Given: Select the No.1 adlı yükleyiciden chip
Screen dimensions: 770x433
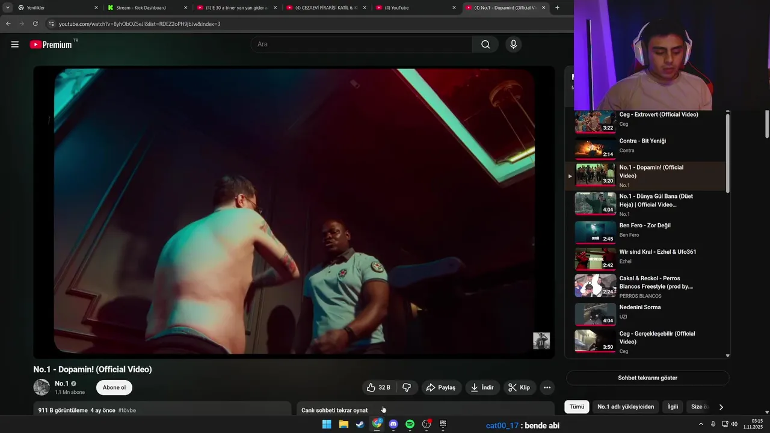Looking at the screenshot, I should (x=626, y=407).
